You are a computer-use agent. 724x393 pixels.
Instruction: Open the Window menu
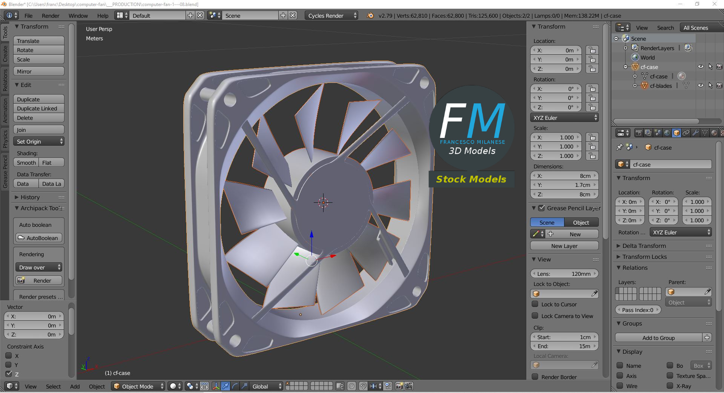pyautogui.click(x=78, y=16)
